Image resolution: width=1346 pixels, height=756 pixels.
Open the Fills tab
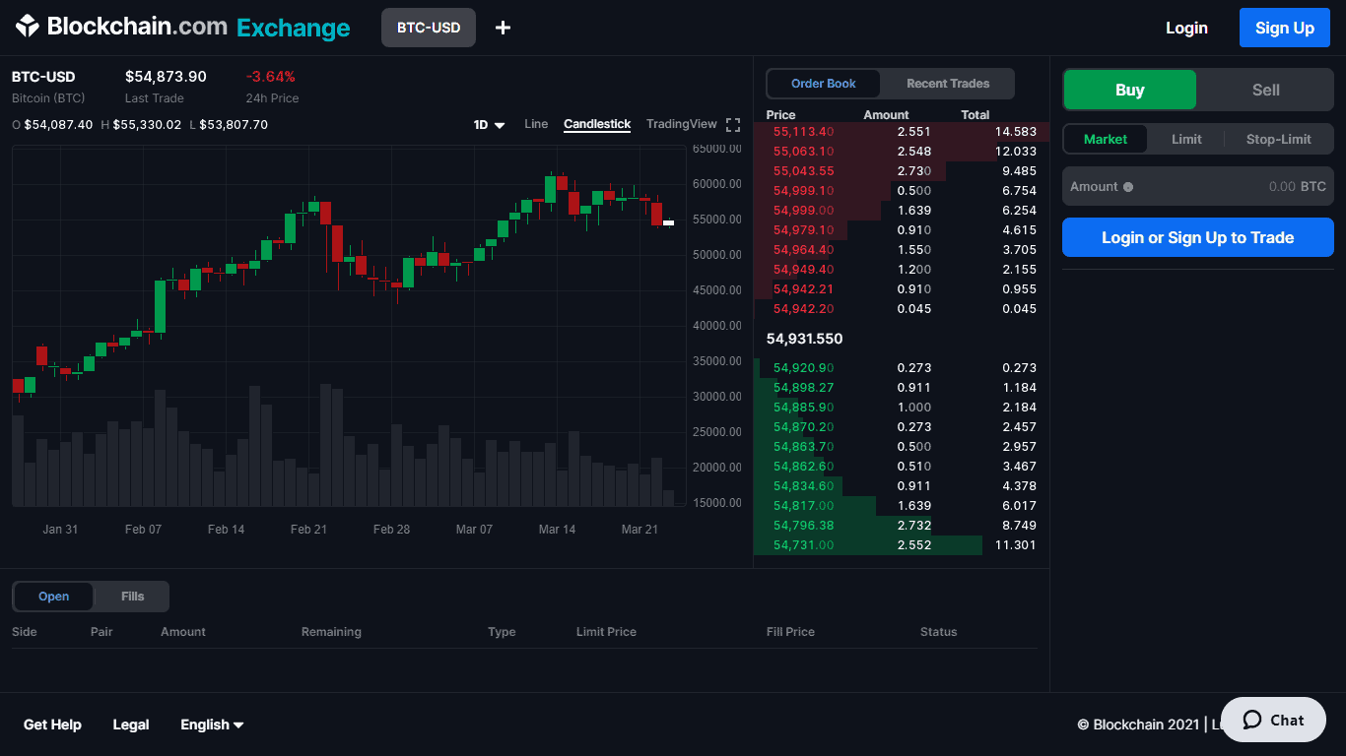coord(131,596)
